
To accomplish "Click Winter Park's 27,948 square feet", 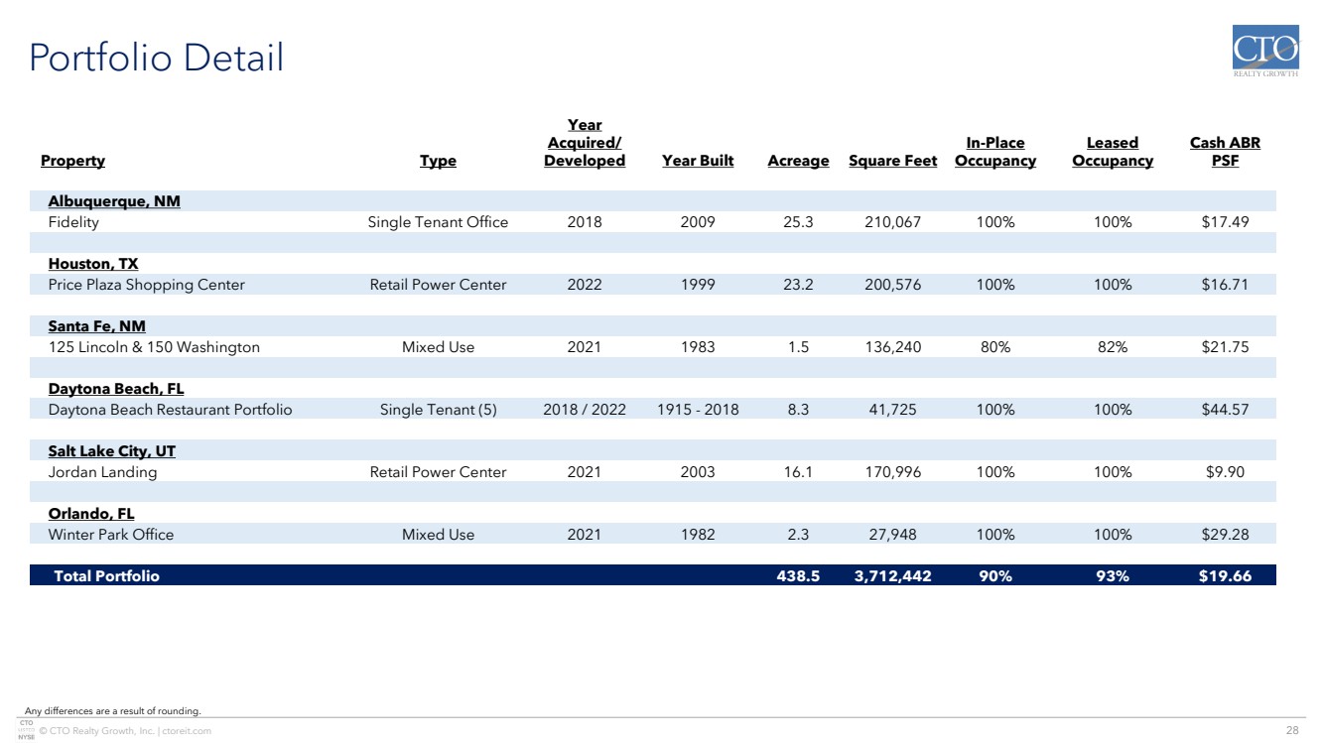I will click(893, 535).
